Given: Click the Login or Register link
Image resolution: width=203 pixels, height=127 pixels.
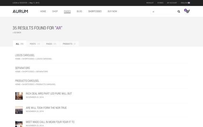Looking at the screenshot, I should coord(20,3).
